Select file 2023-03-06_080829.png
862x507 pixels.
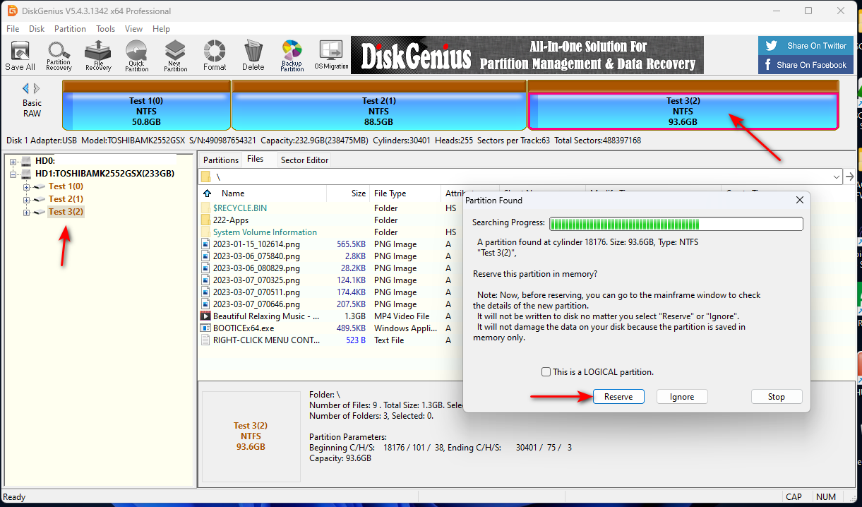tap(256, 268)
